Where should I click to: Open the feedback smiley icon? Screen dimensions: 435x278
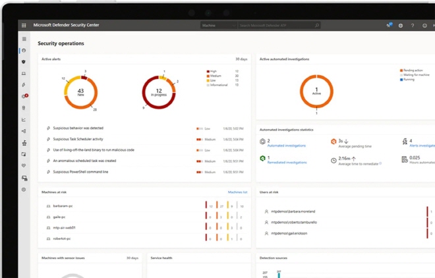tap(424, 26)
